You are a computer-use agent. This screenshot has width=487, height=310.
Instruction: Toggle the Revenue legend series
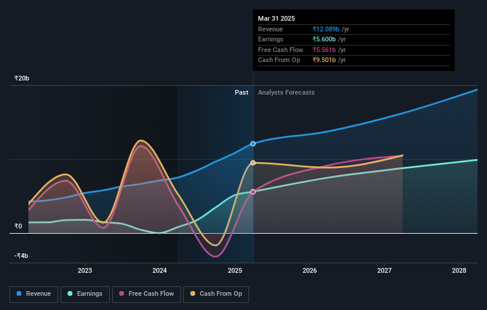point(34,294)
